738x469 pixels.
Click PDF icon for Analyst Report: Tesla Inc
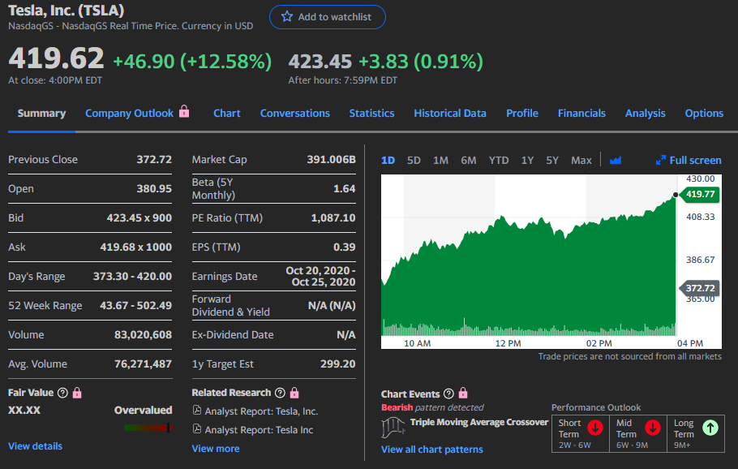click(197, 429)
